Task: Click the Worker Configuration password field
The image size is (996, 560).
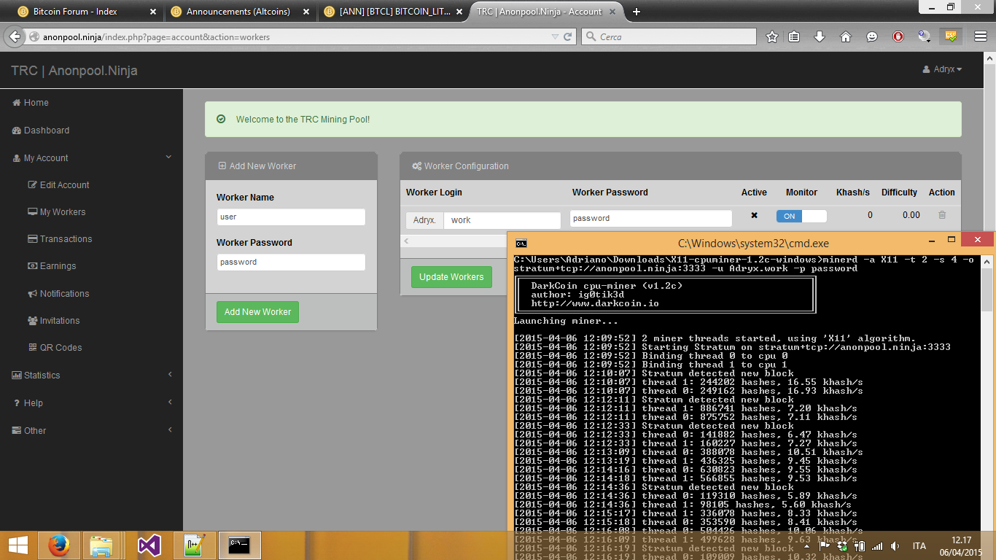Action: point(651,218)
